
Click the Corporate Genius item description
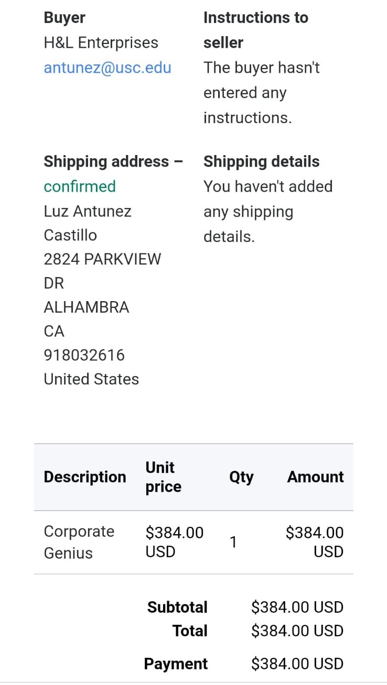pyautogui.click(x=79, y=542)
